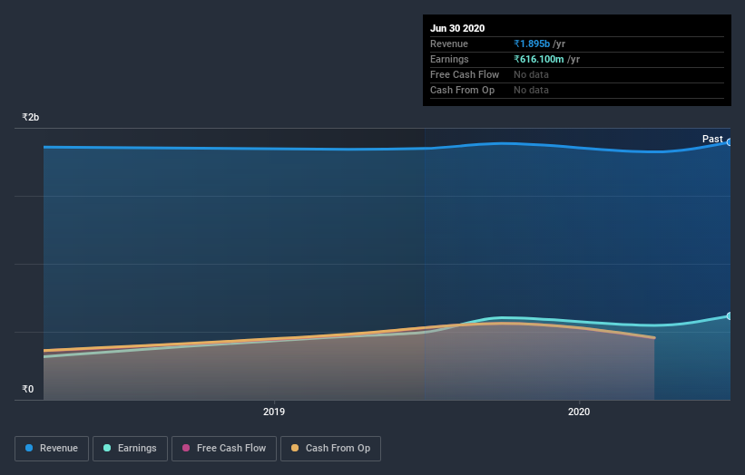Click the Earnings row label in the tooltip

449,59
